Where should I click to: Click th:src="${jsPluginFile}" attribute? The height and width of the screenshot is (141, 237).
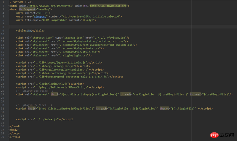[x=178, y=109]
